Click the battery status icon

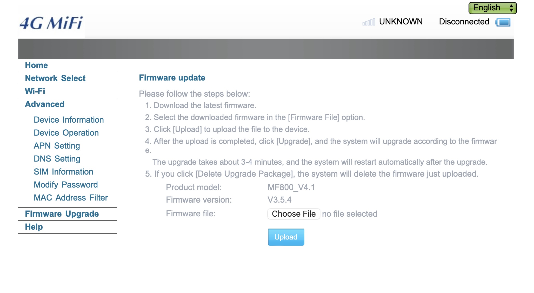[503, 22]
